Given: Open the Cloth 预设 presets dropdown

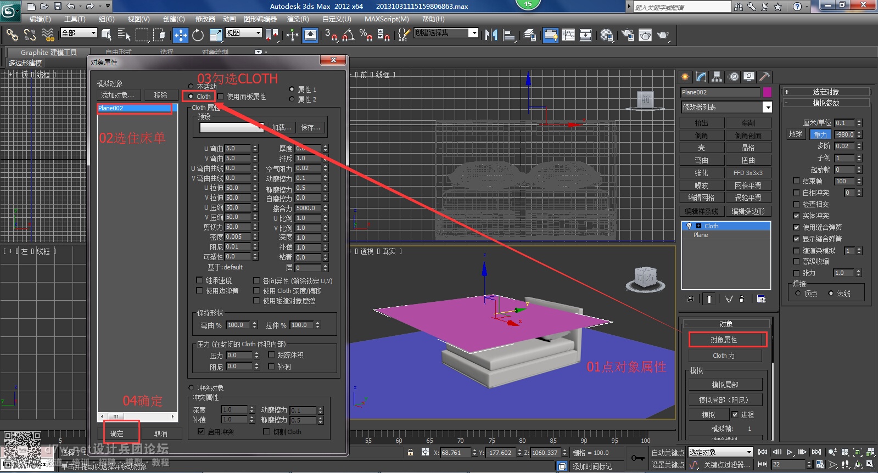Looking at the screenshot, I should 232,127.
